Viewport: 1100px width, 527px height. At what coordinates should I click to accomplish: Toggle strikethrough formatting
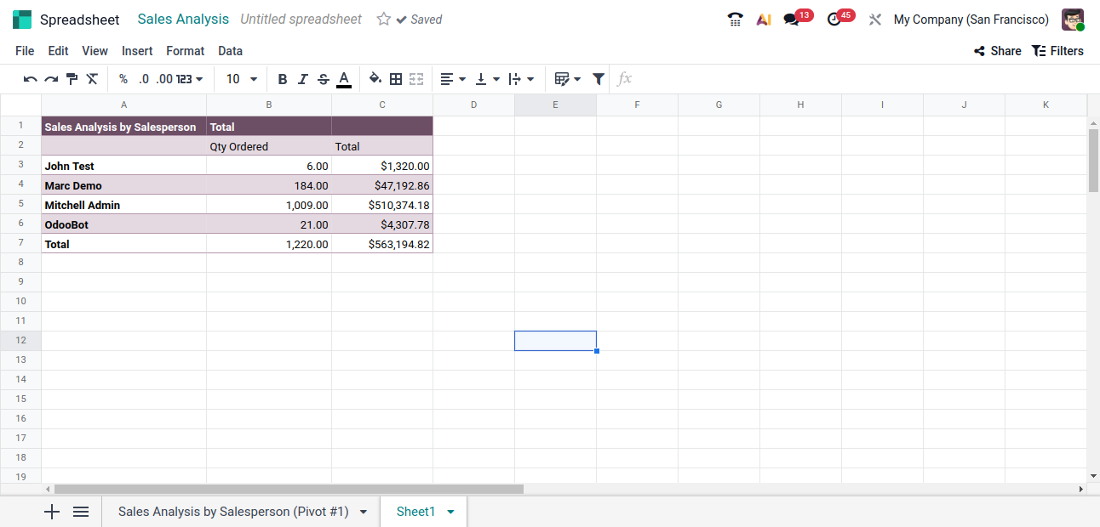tap(324, 79)
